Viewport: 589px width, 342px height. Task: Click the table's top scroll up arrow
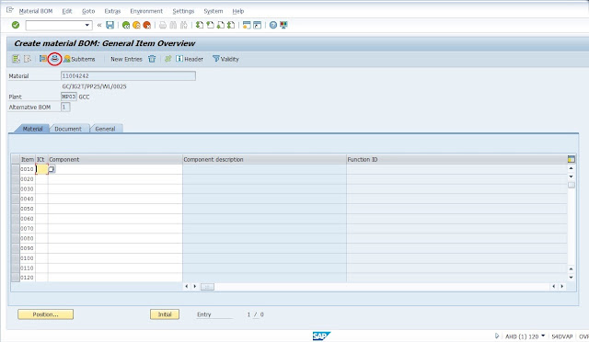571,168
